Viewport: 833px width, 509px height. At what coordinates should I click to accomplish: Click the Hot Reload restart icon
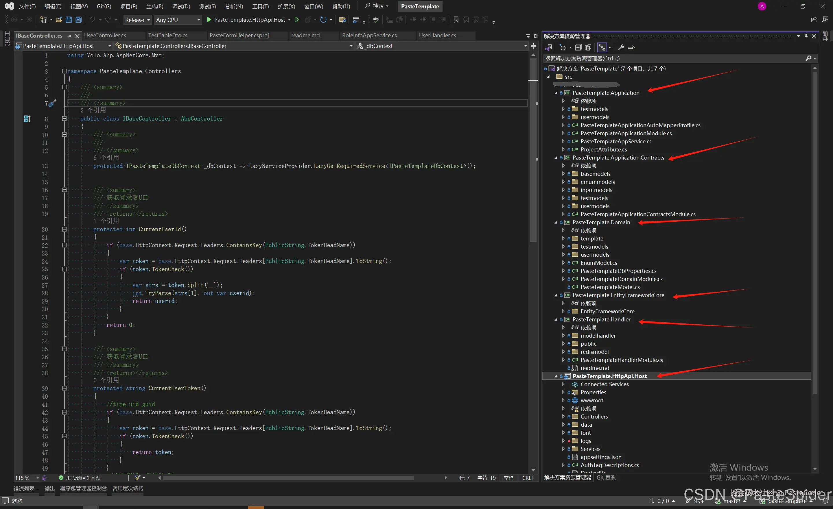pos(323,20)
